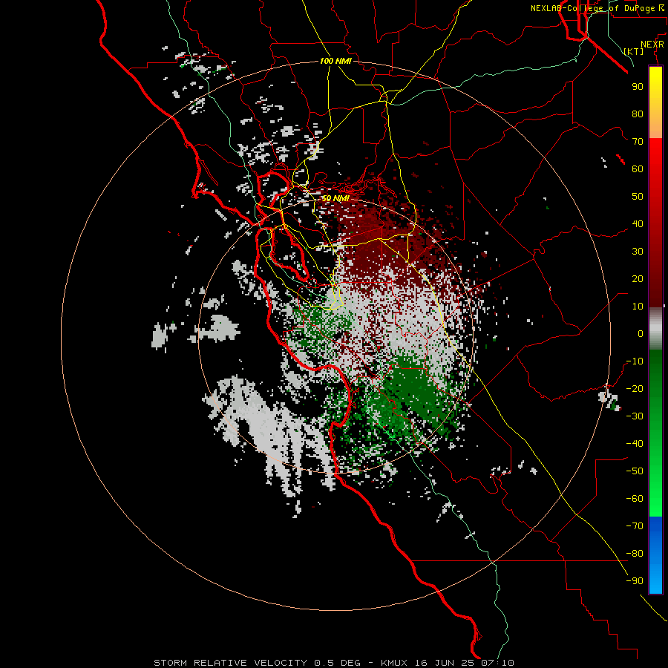Click the -90 scale label
Viewport: 668px width, 668px height.
click(635, 580)
